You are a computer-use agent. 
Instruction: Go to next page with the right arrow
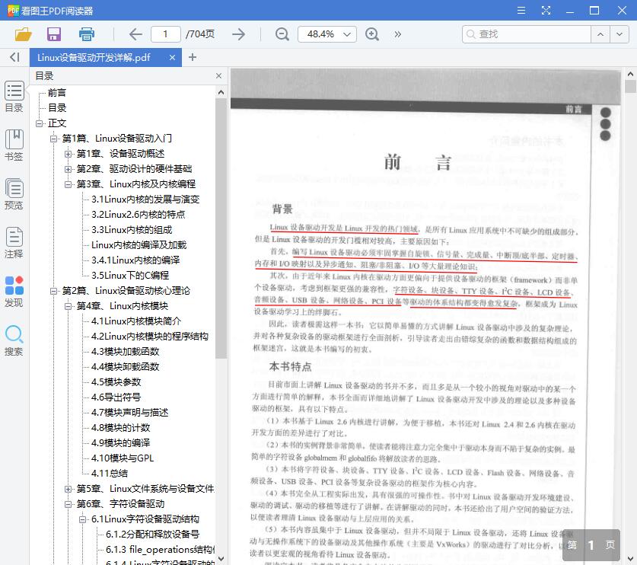coord(238,34)
